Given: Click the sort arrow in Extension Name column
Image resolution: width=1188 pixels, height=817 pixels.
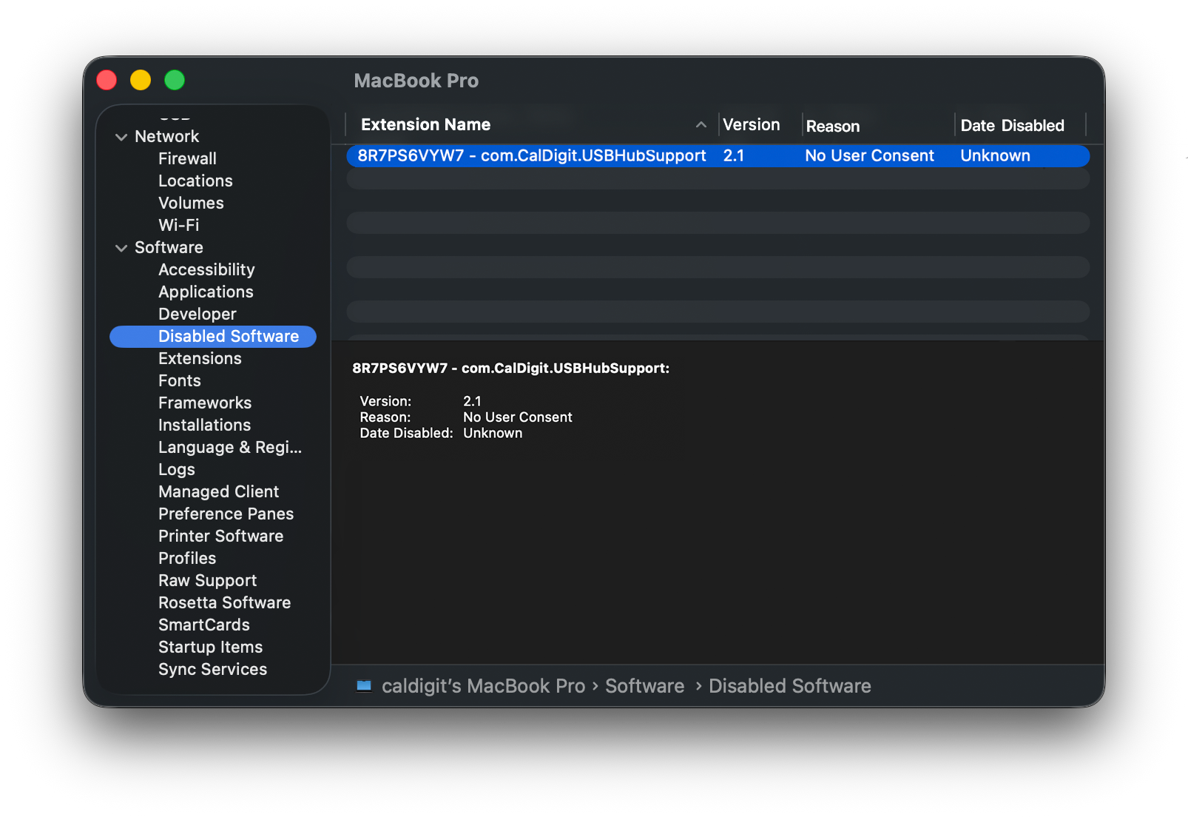Looking at the screenshot, I should (701, 125).
